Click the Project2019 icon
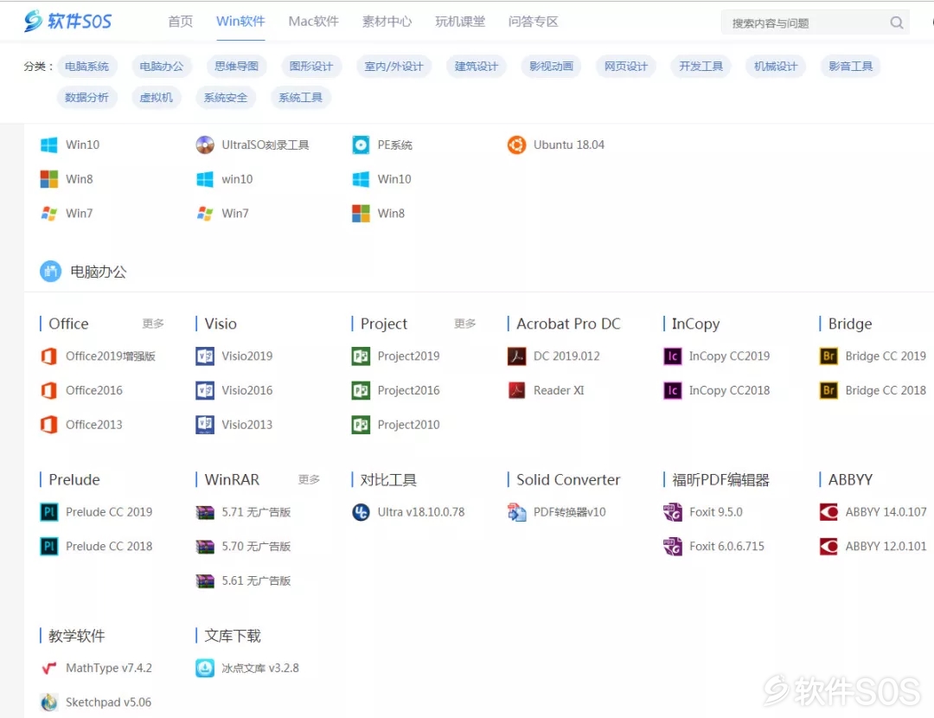Screen dimensions: 934x718 [361, 356]
